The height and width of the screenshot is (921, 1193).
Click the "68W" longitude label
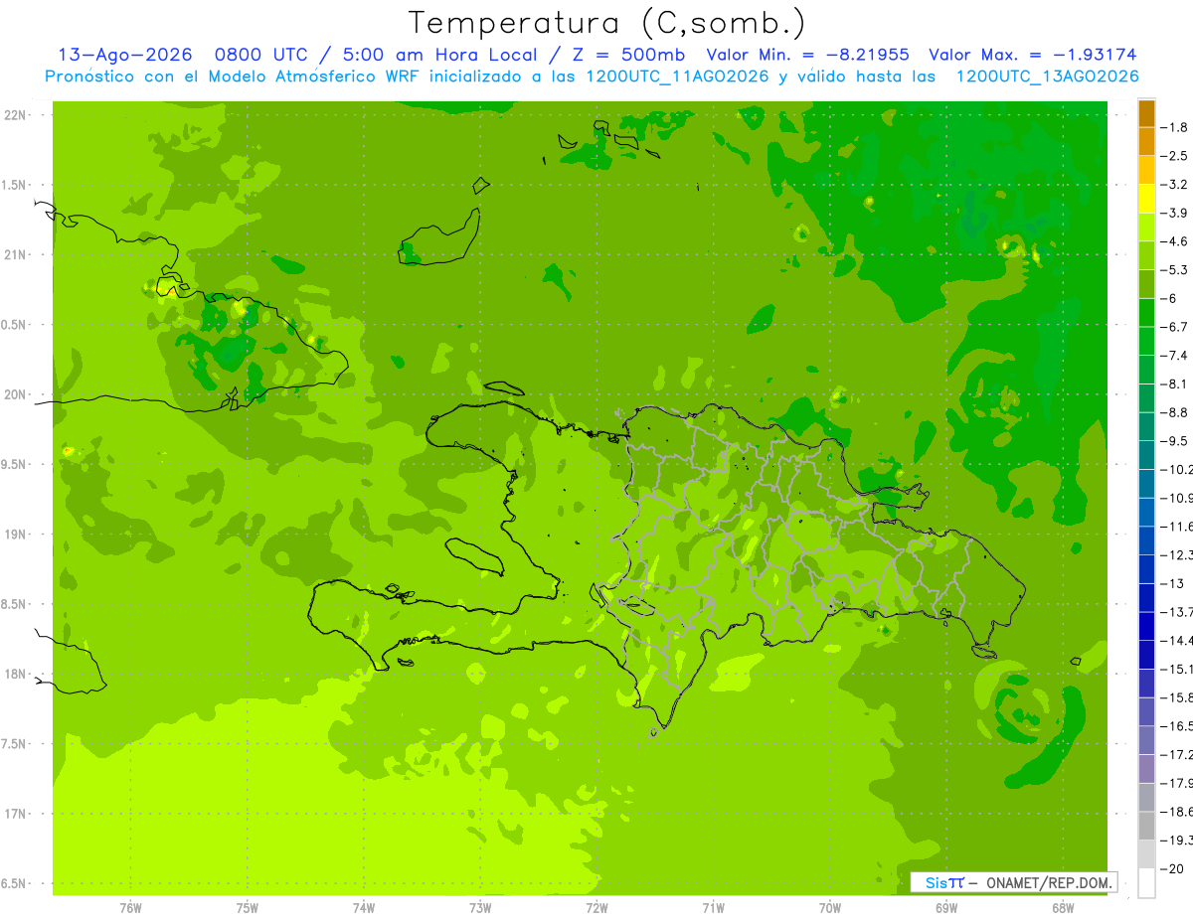pyautogui.click(x=1063, y=908)
